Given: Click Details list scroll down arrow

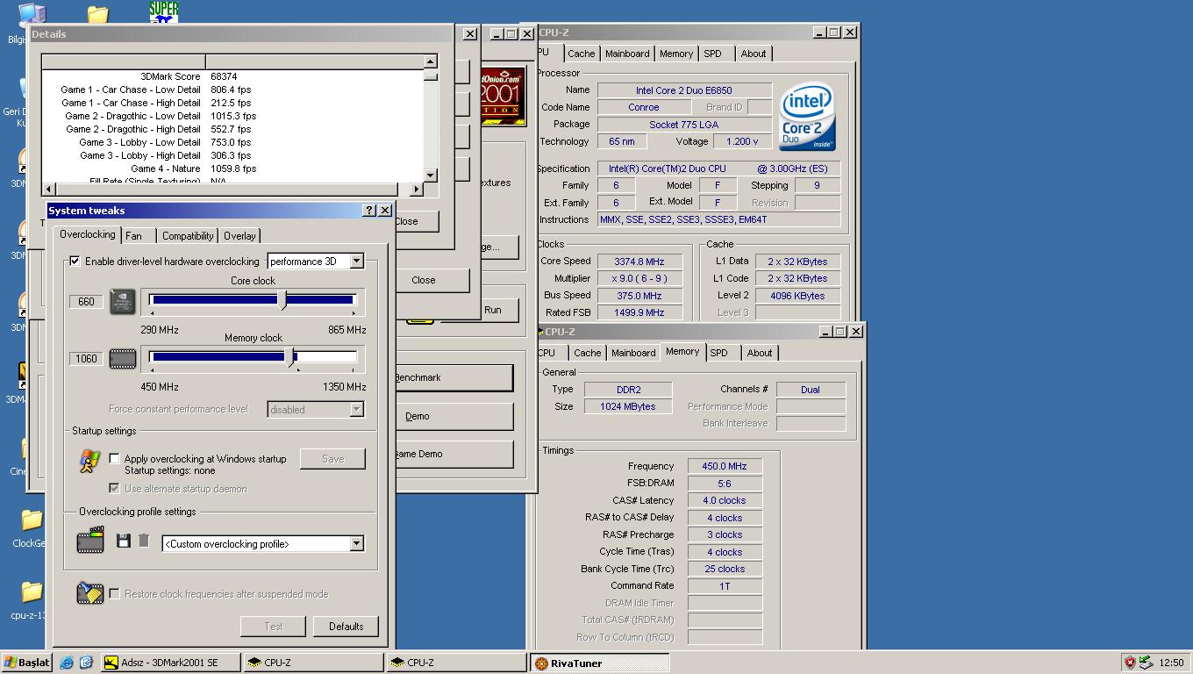Looking at the screenshot, I should (430, 176).
